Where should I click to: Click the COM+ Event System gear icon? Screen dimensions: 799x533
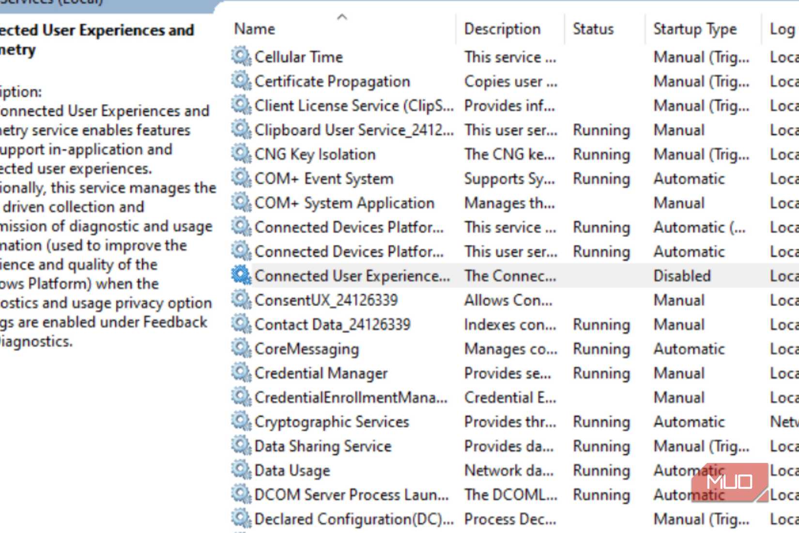click(241, 178)
